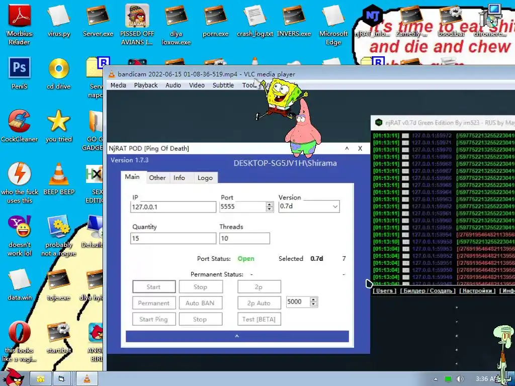
Task: Open the Video menu in VLC
Action: [x=197, y=85]
